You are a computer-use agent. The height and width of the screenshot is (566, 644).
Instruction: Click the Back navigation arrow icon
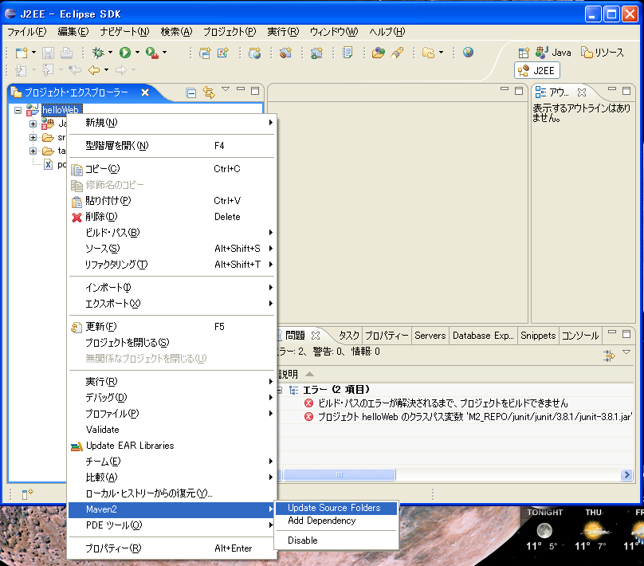click(x=94, y=70)
